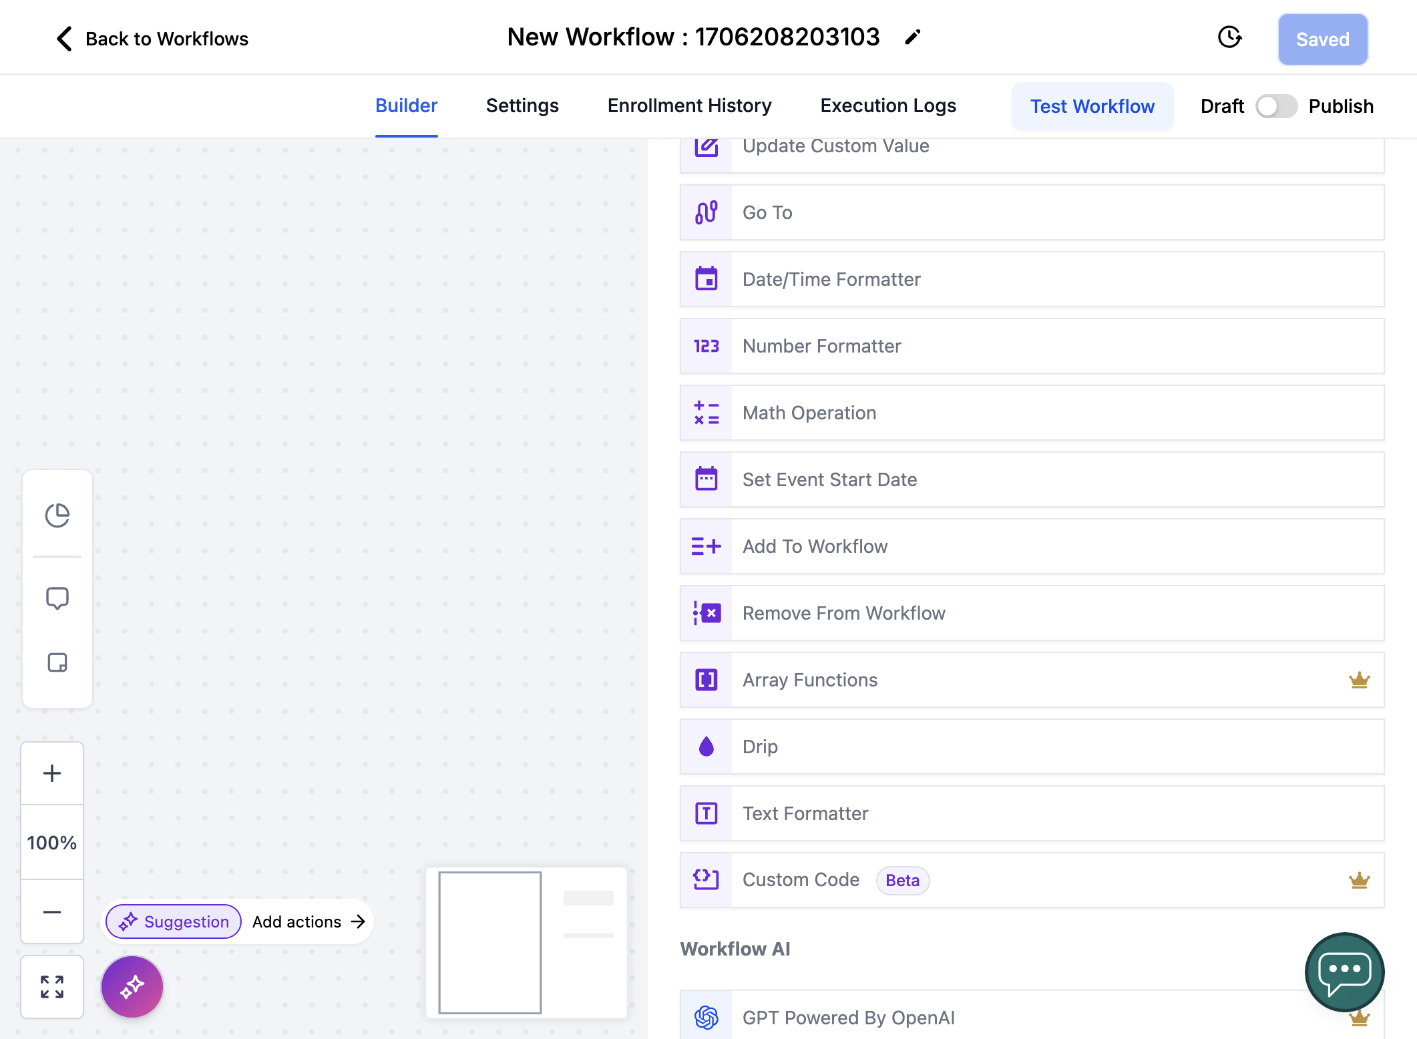Image resolution: width=1417 pixels, height=1039 pixels.
Task: Open the purple AI sparkle assistant button
Action: (x=132, y=986)
